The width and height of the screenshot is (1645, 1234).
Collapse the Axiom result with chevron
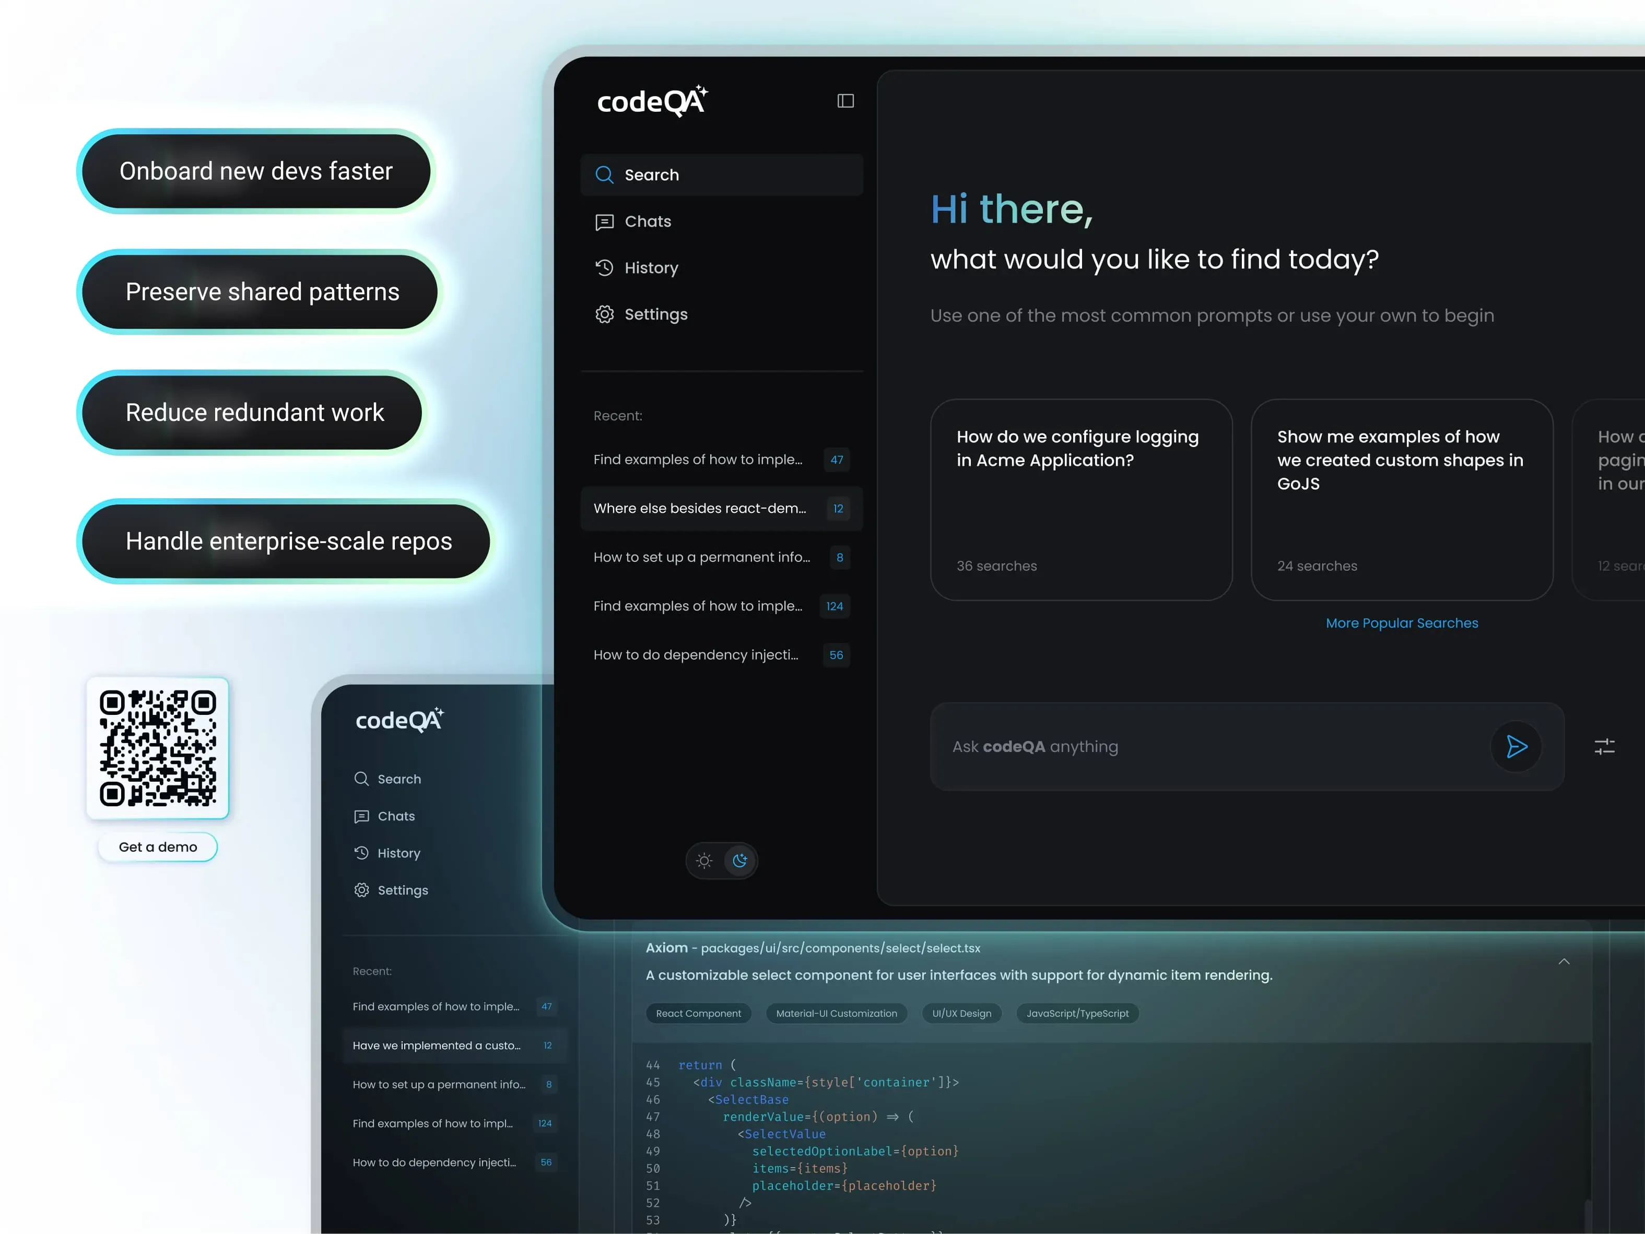click(1564, 961)
